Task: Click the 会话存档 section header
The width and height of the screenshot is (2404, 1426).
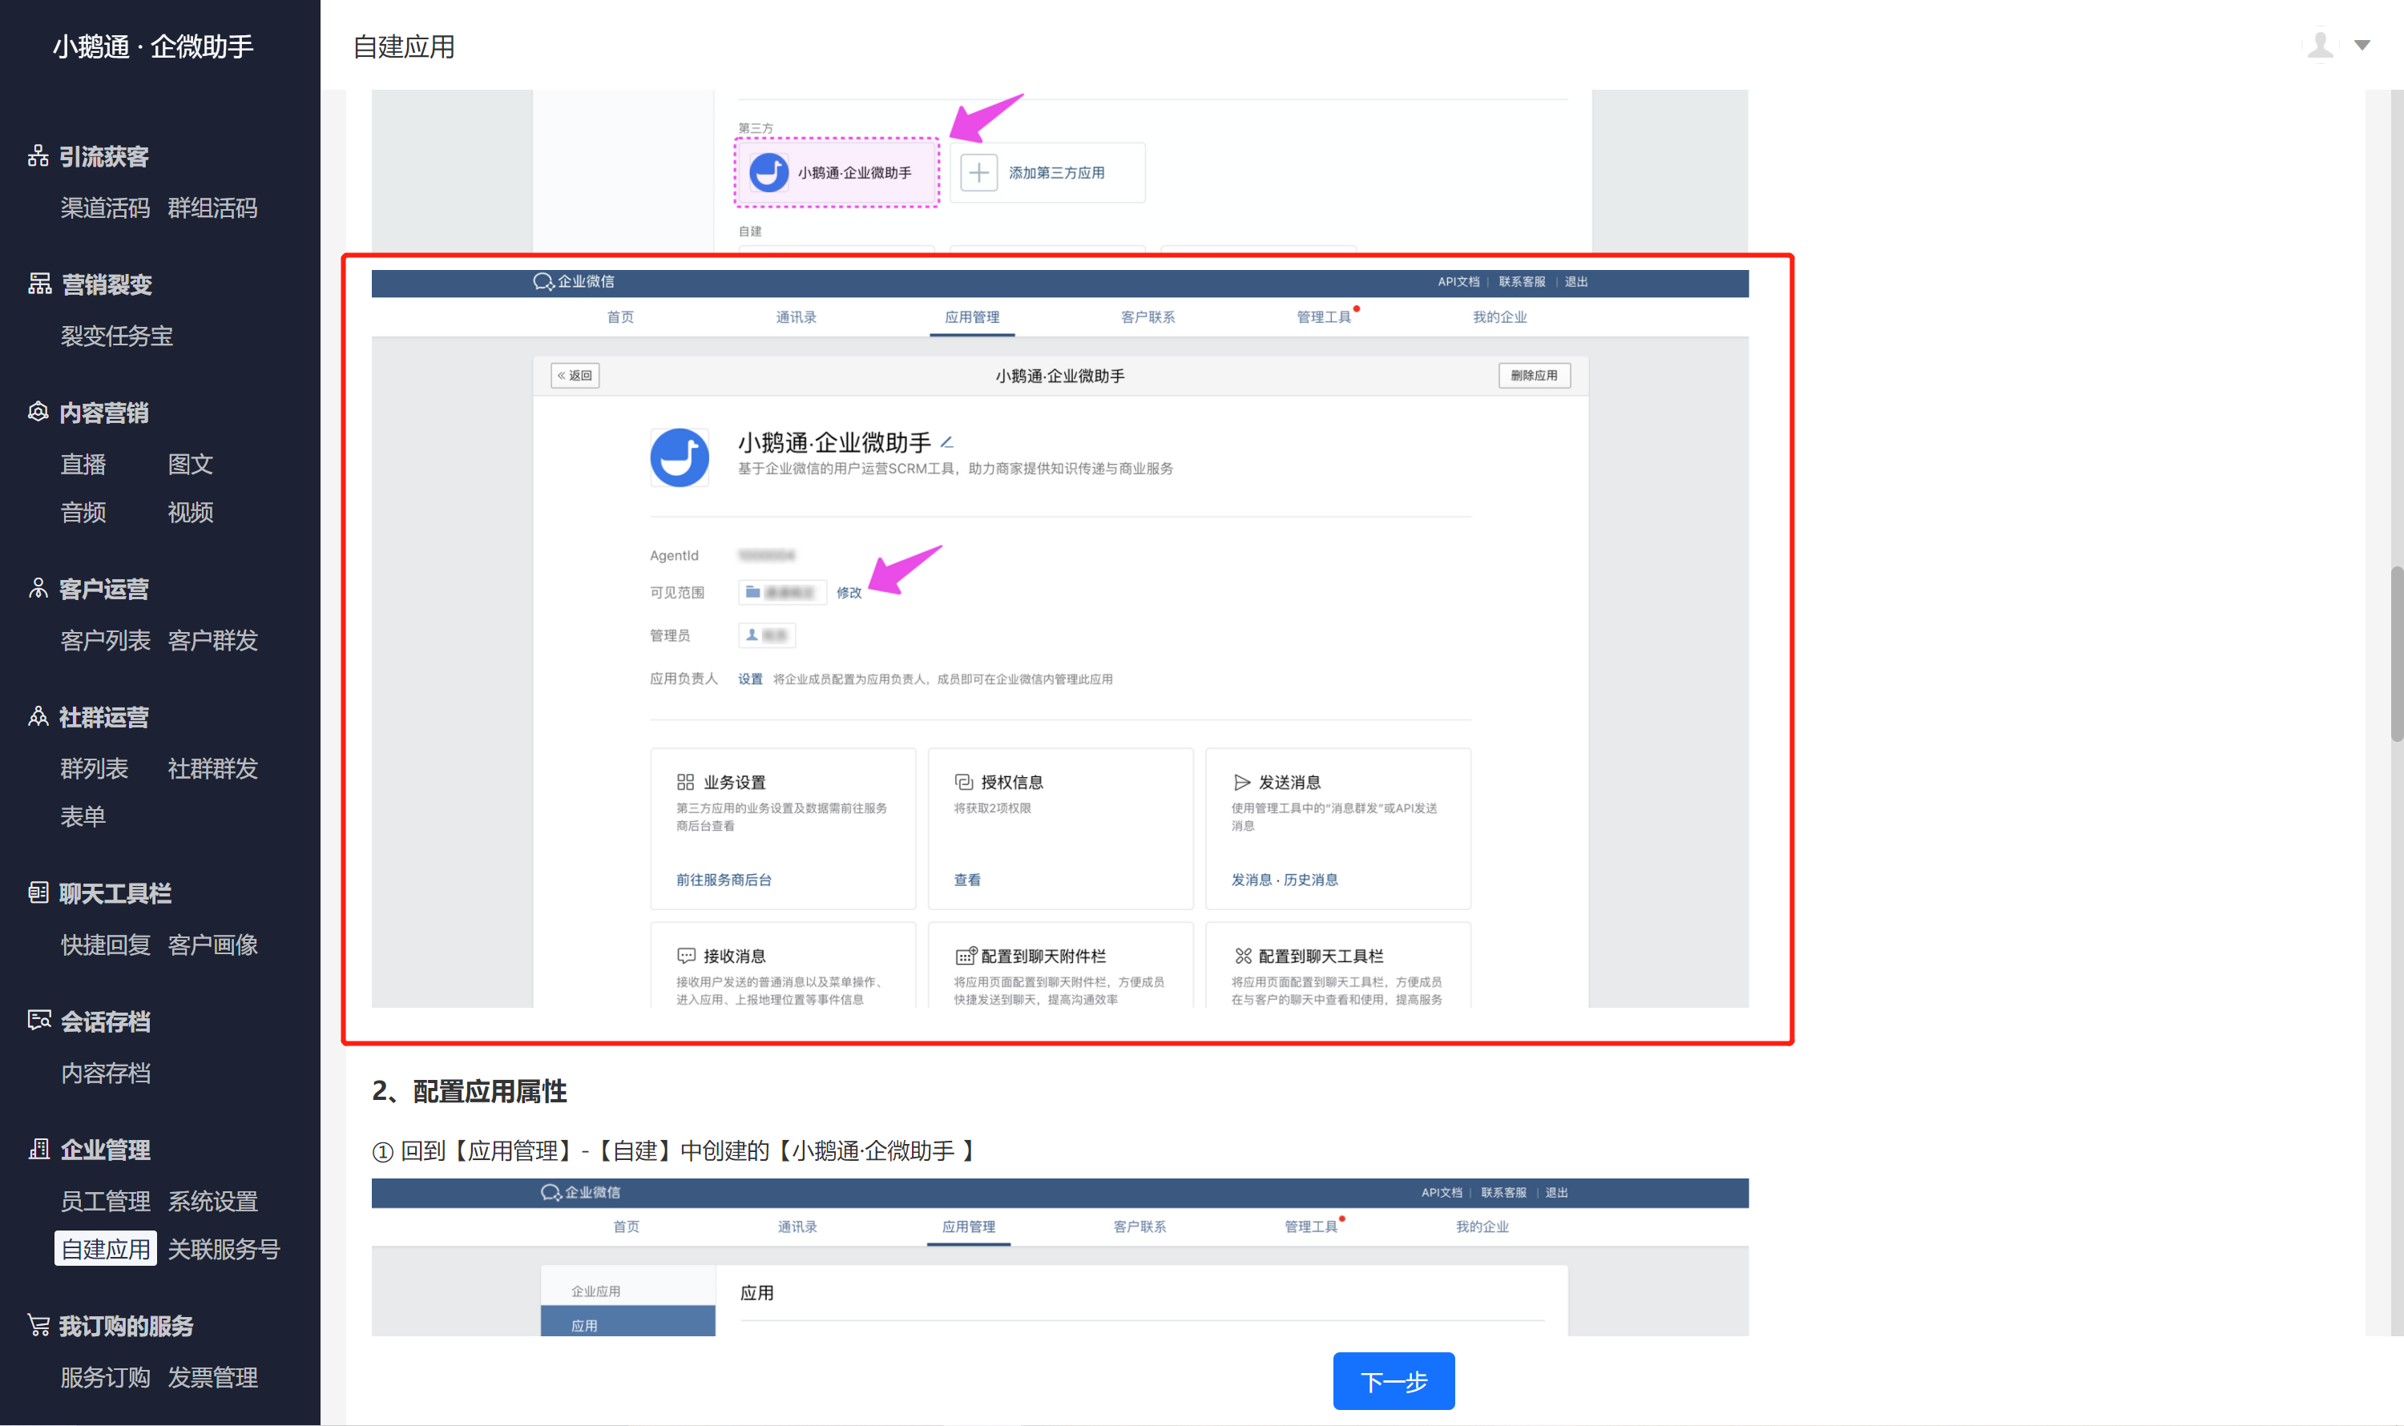Action: [x=106, y=1021]
